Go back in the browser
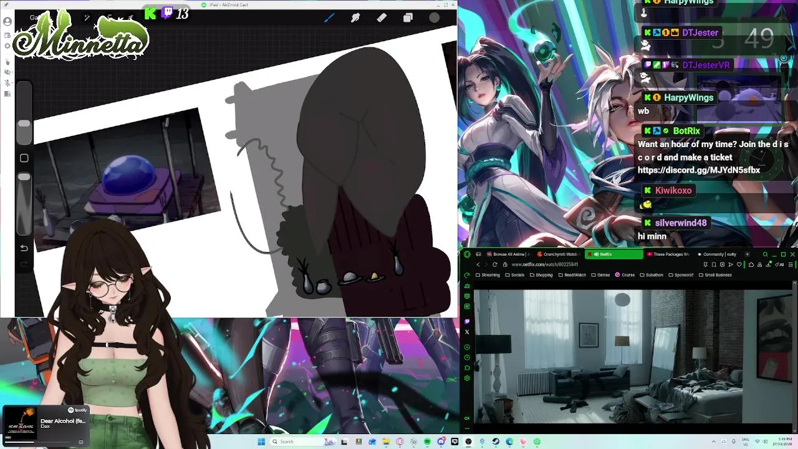This screenshot has width=798, height=449. (x=478, y=264)
